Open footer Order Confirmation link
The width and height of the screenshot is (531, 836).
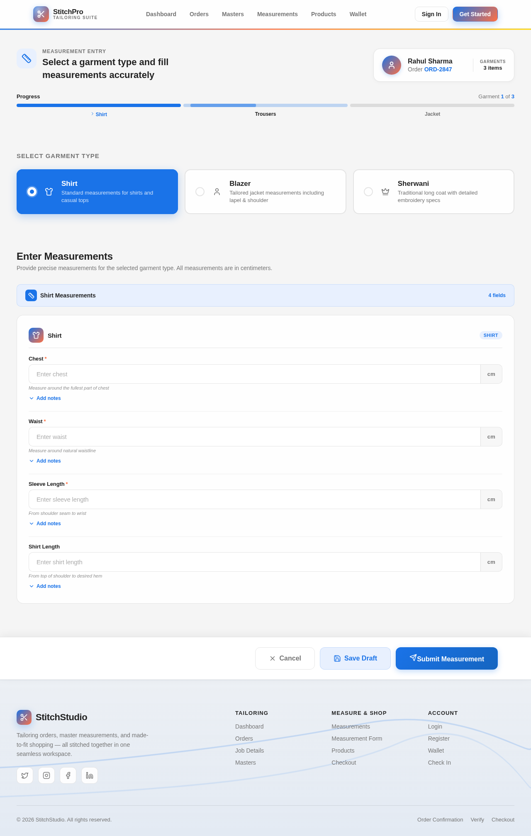coord(440,819)
